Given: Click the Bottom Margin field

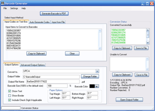Looking at the screenshot, I should (92, 93).
